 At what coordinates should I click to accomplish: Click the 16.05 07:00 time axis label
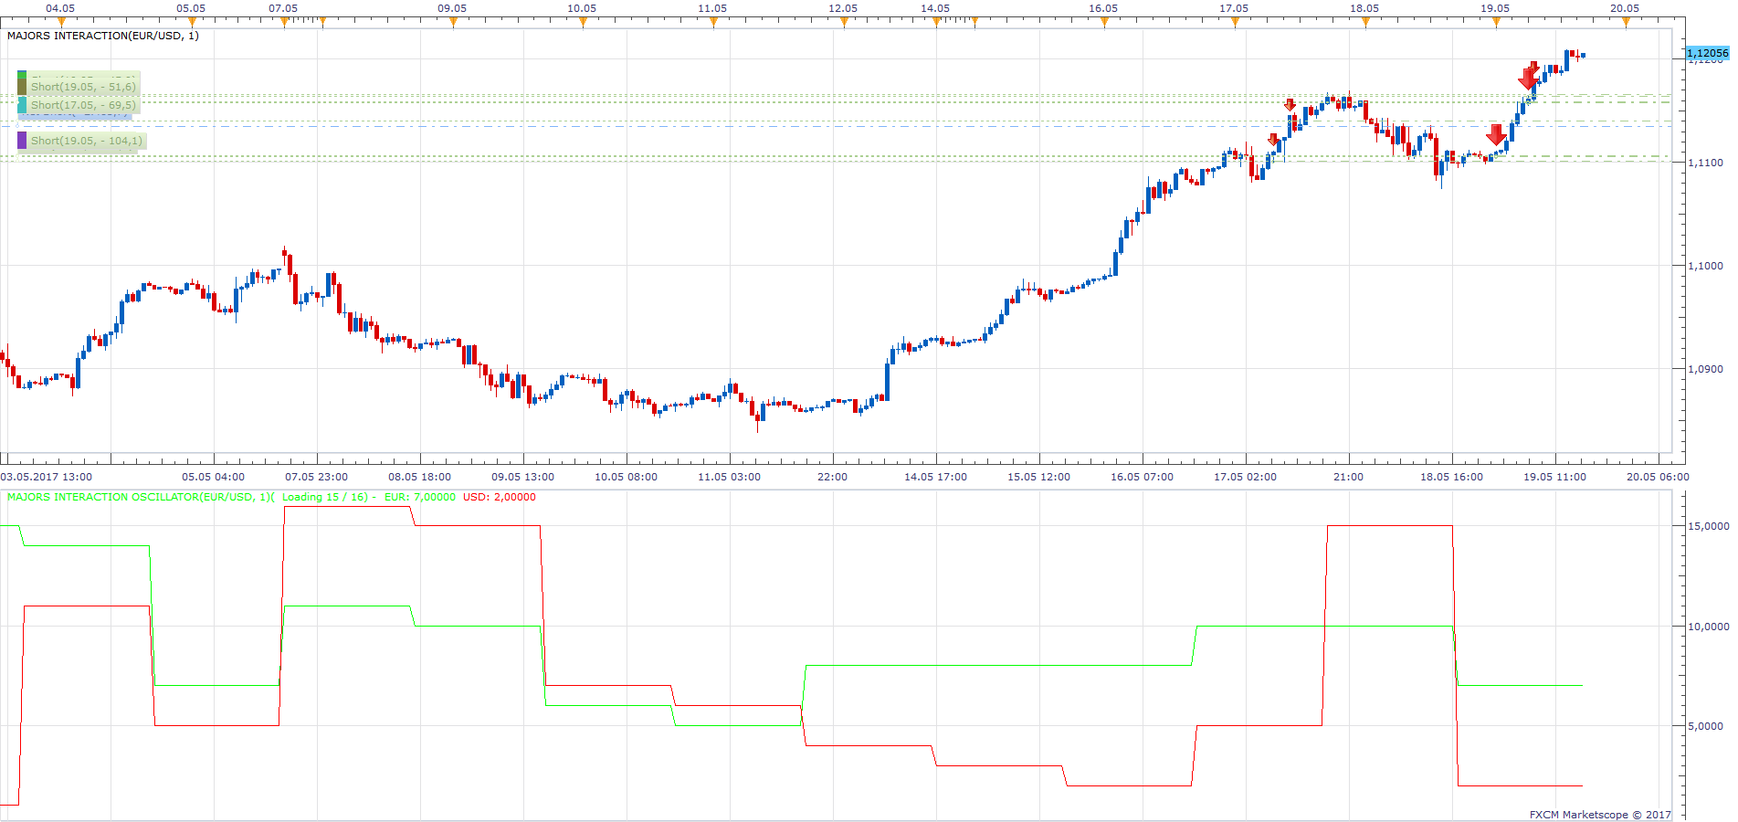coord(1142,477)
